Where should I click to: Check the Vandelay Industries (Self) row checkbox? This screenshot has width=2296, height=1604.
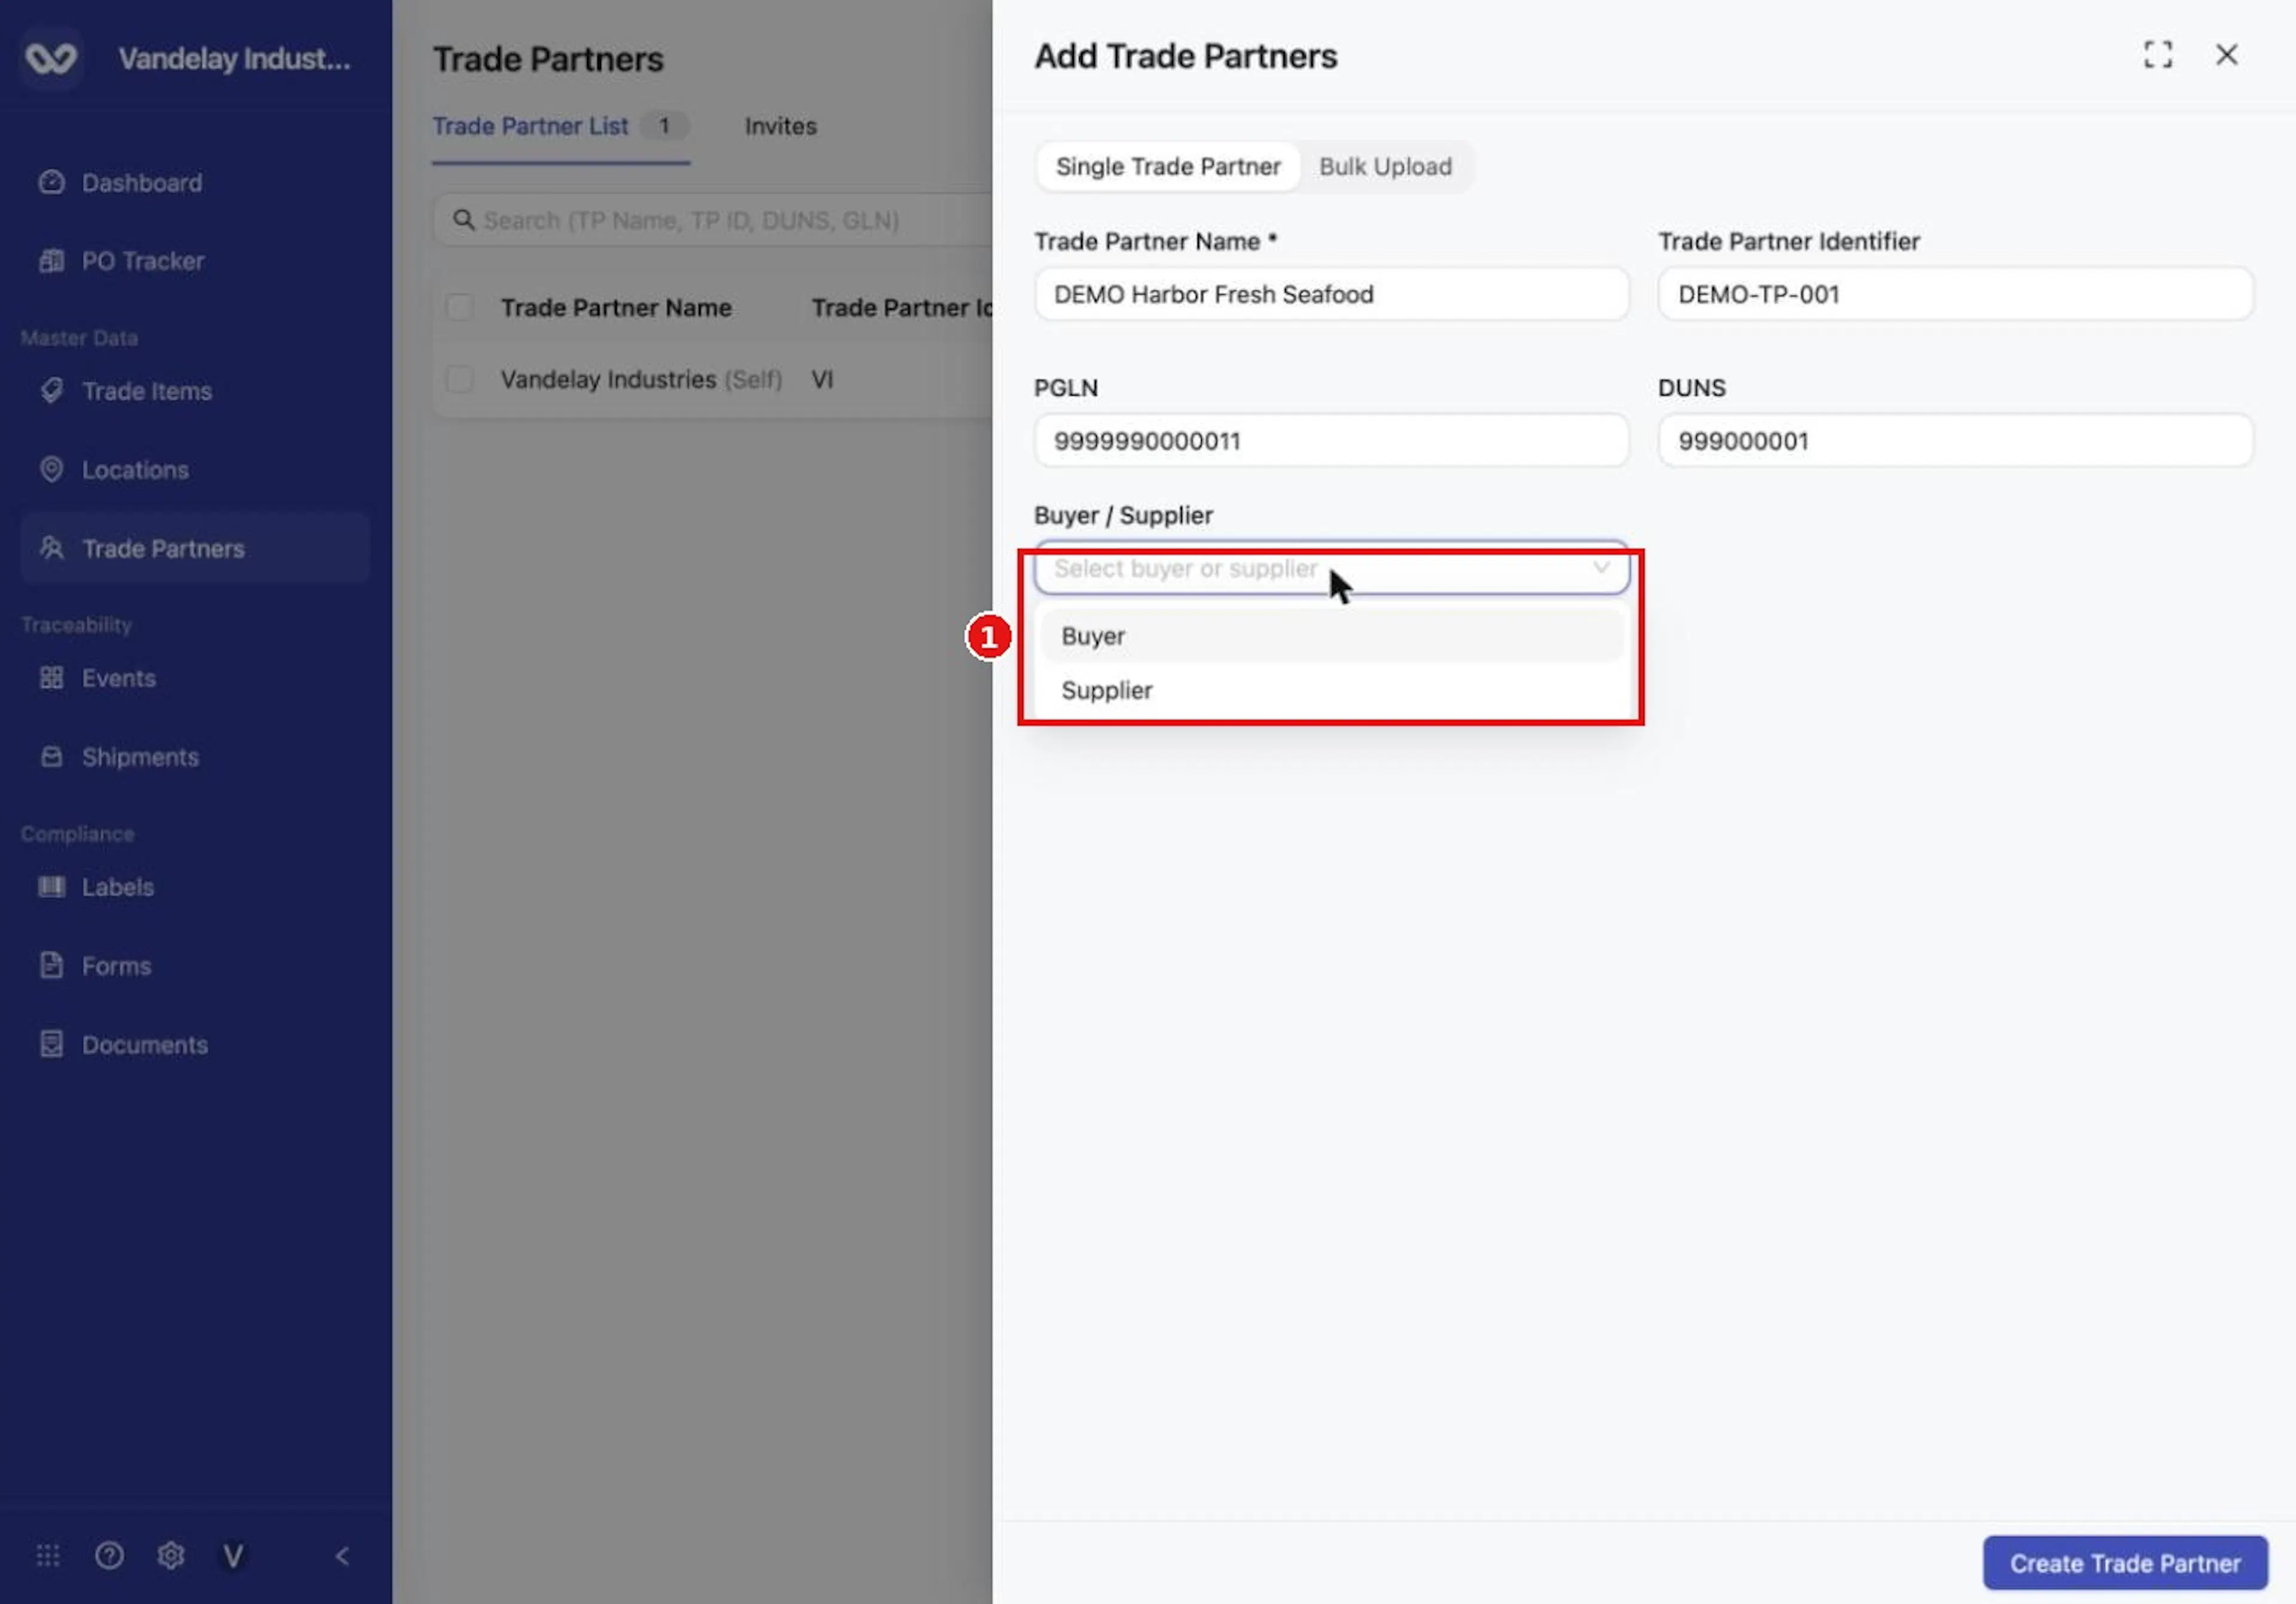tap(460, 379)
